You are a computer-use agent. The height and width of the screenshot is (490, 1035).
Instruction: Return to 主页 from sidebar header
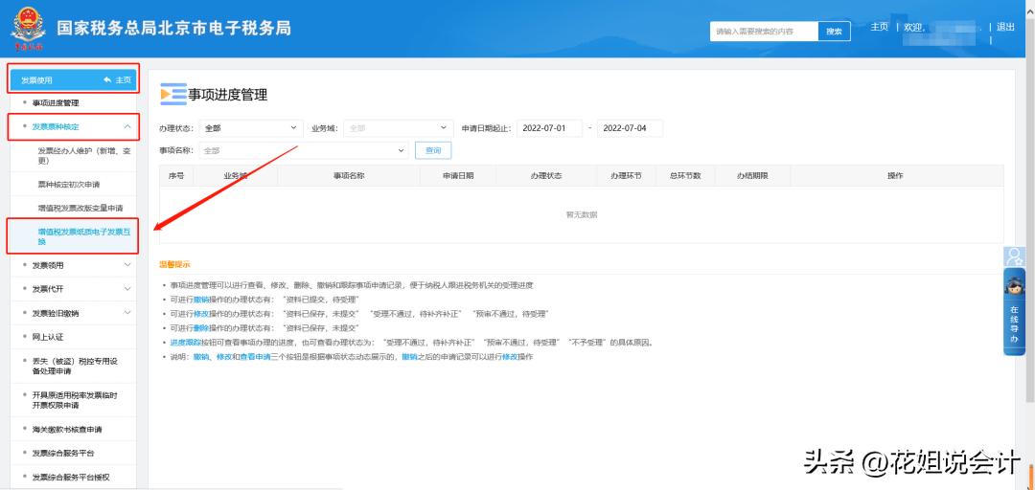[x=123, y=79]
